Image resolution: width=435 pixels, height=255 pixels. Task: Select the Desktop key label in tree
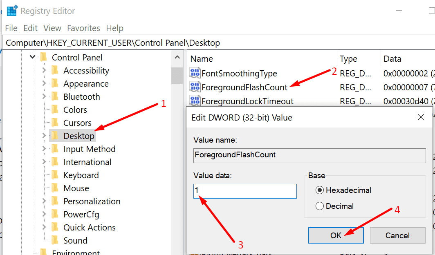click(x=79, y=136)
